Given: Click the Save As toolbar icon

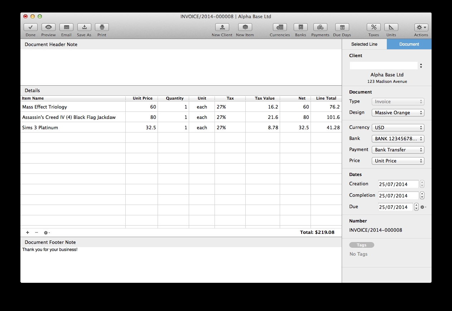Looking at the screenshot, I should [84, 27].
